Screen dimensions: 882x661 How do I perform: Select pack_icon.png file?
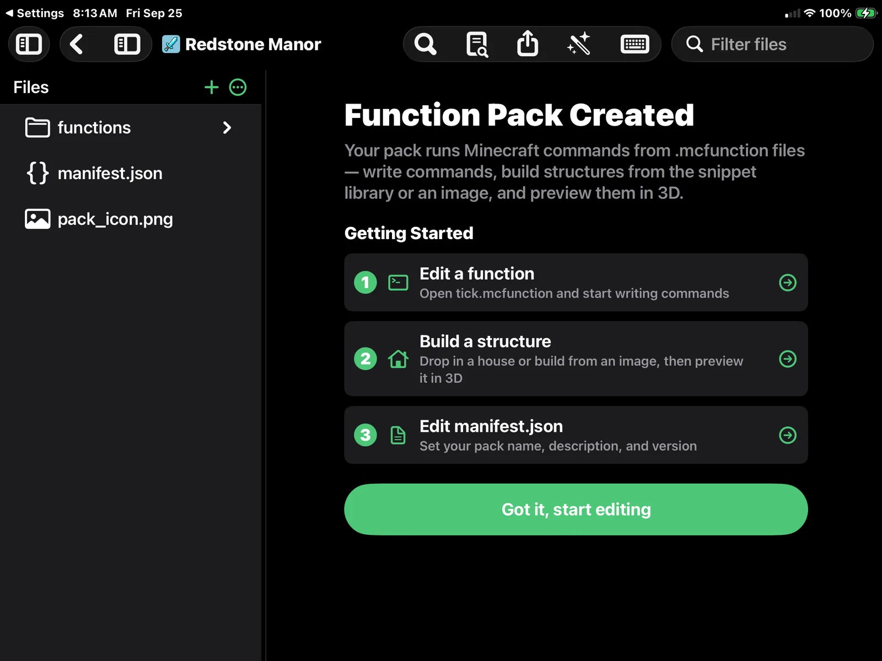(x=131, y=219)
